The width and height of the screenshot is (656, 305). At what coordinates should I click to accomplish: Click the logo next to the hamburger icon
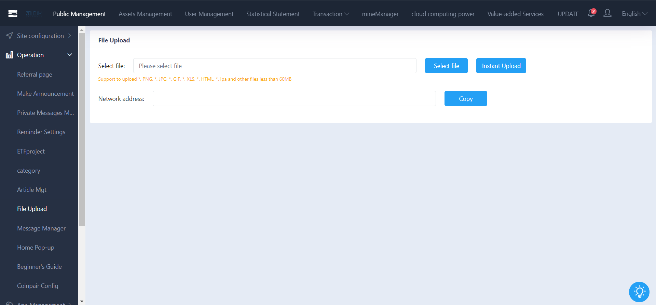[x=34, y=14]
